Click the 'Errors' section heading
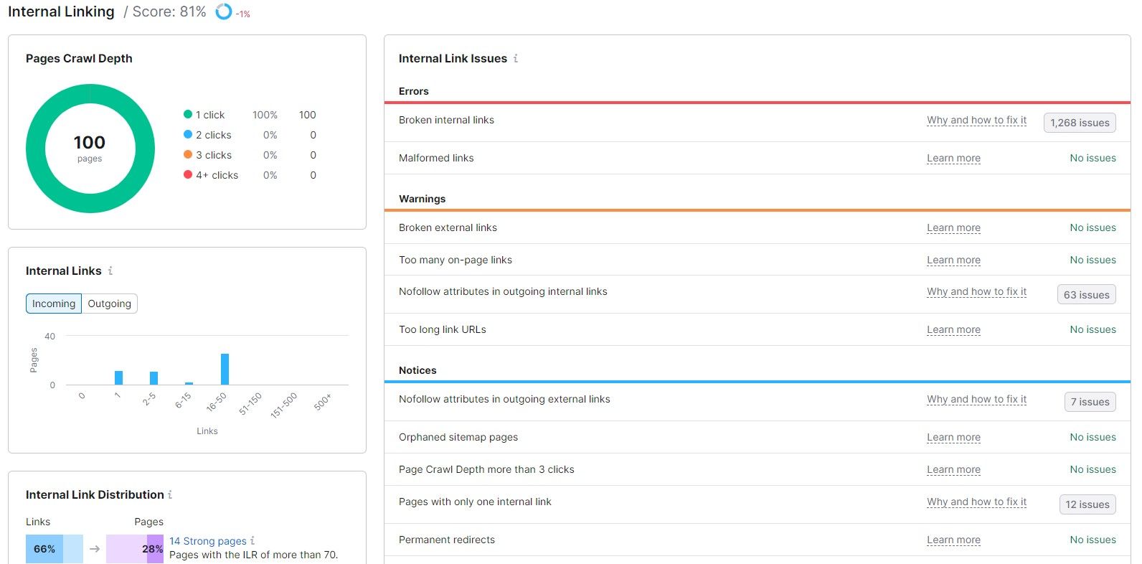Viewport: 1142px width, 564px height. (x=414, y=91)
